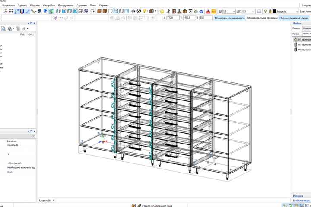Toggle the highlighted transparent box display mode
Image resolution: width=311 pixels, height=207 pixels.
(x=116, y=11)
